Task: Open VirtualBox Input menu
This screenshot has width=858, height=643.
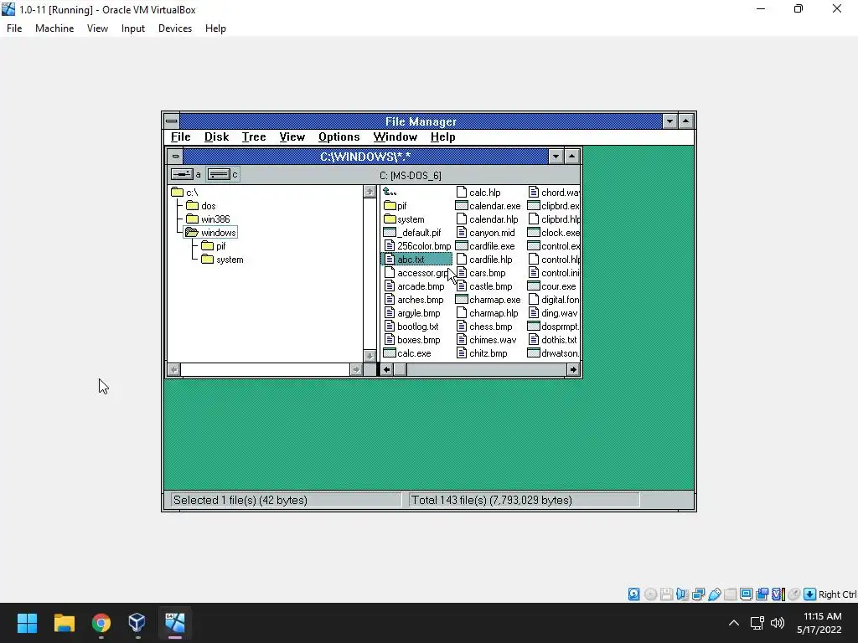Action: point(133,28)
